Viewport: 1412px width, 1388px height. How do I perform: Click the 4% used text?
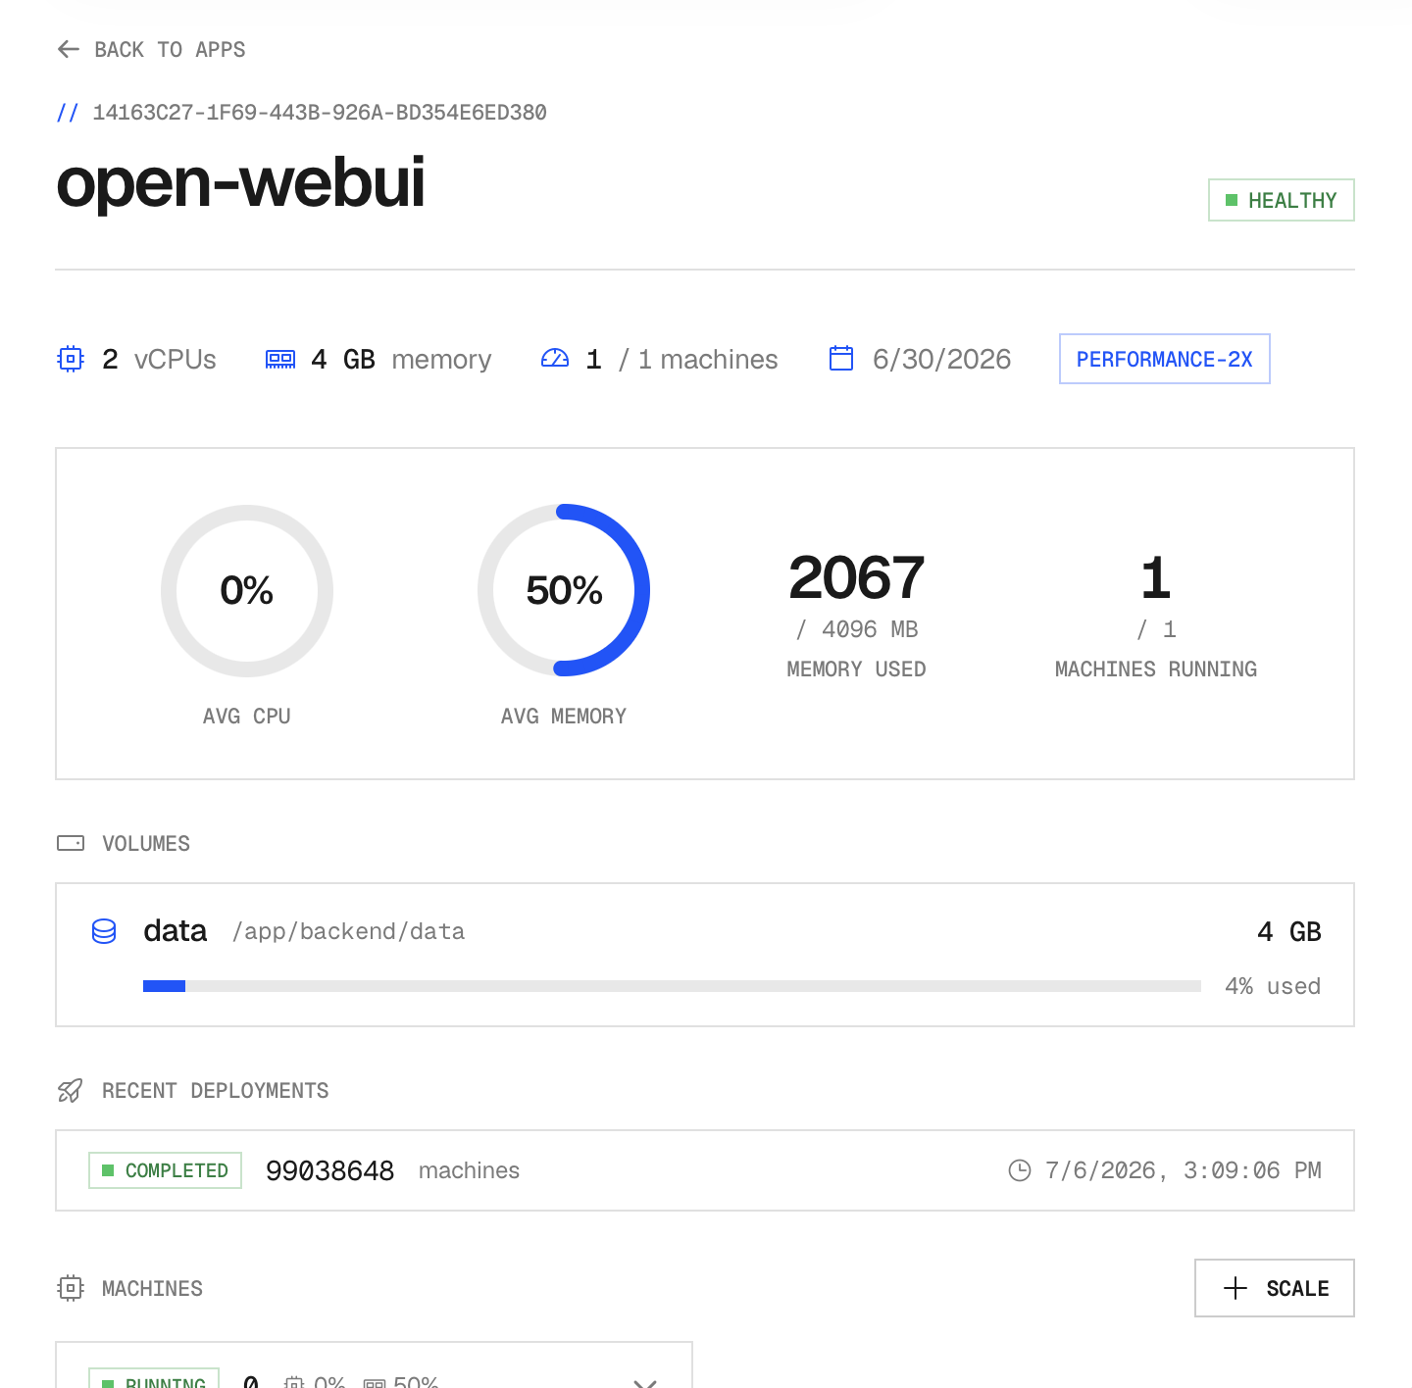click(1273, 986)
